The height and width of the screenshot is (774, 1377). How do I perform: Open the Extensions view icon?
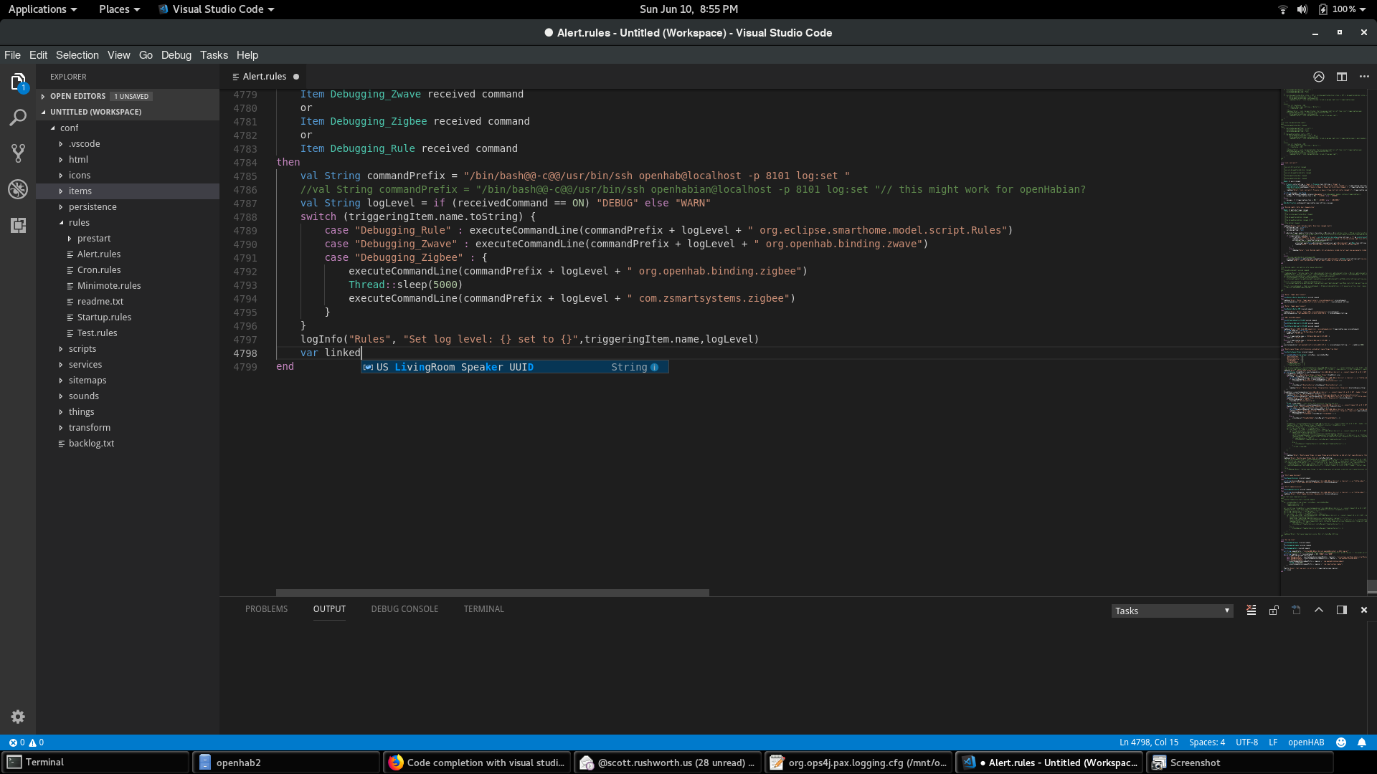click(18, 225)
